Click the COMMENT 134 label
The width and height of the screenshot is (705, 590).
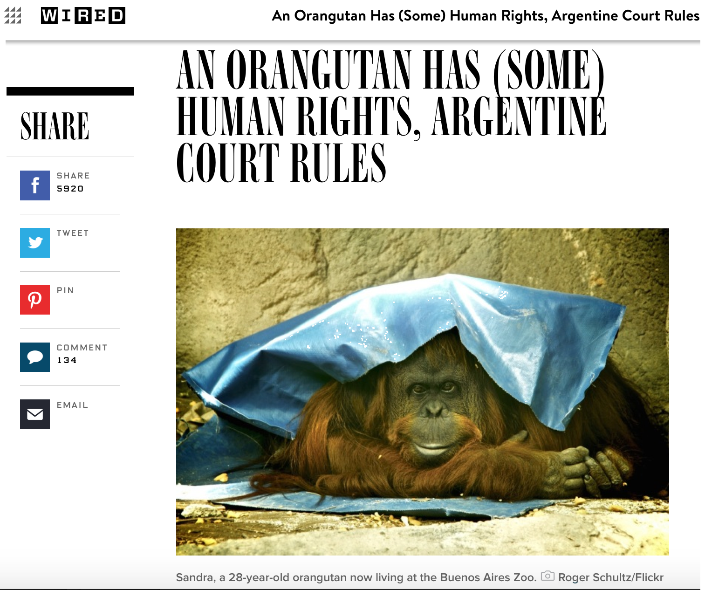coord(82,354)
